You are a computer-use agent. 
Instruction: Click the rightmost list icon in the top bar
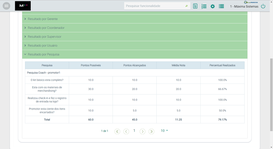coord(221,6)
